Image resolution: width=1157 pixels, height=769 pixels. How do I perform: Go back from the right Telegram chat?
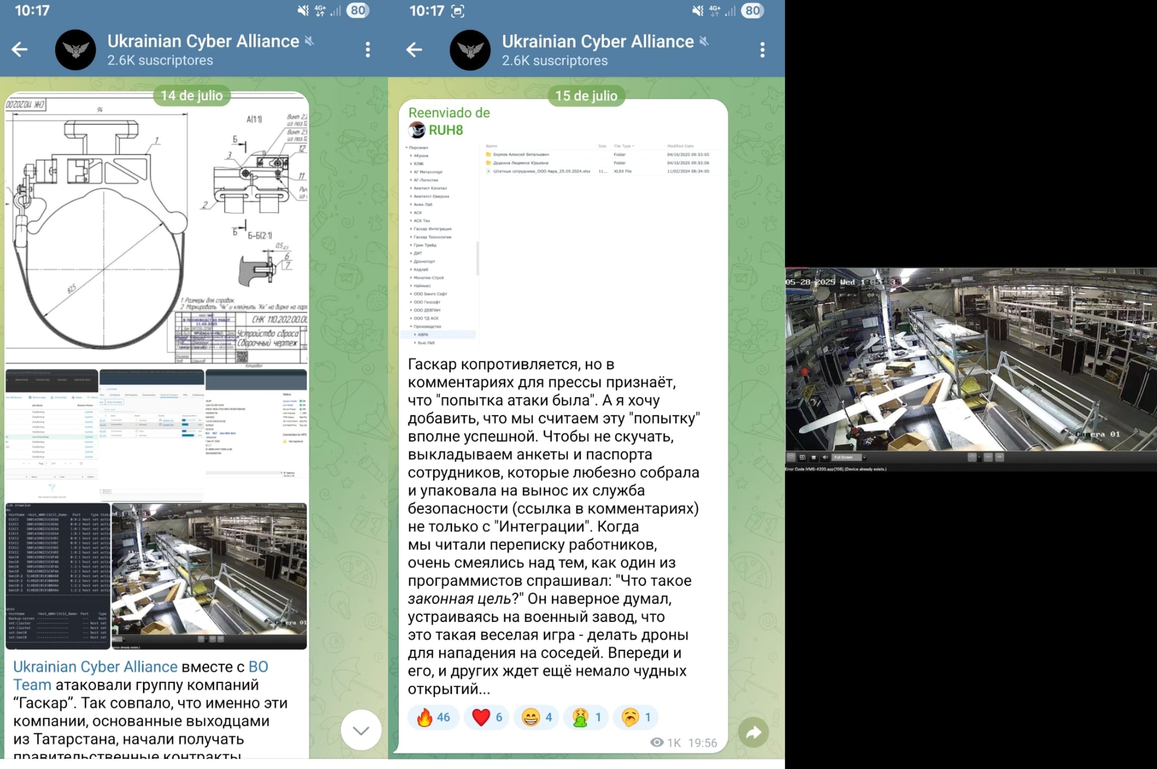414,50
